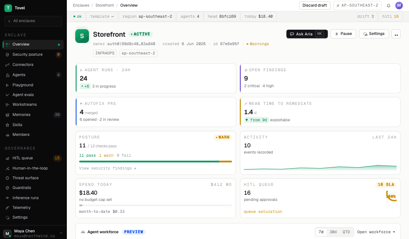Click the sidebar Settings gear icon
Image resolution: width=409 pixels, height=239 pixels.
(x=7, y=218)
